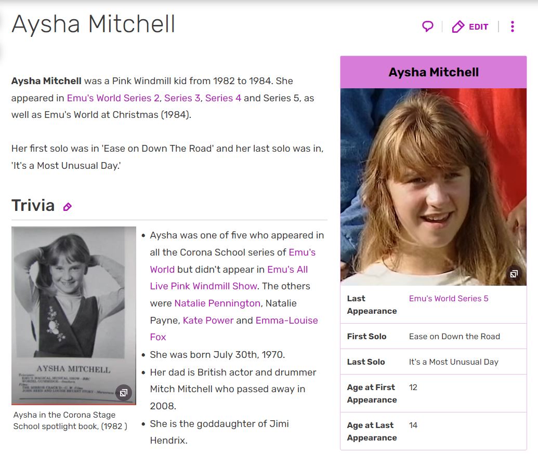This screenshot has width=538, height=454.
Task: Click the Aysha Mitchell page title
Action: tap(94, 24)
